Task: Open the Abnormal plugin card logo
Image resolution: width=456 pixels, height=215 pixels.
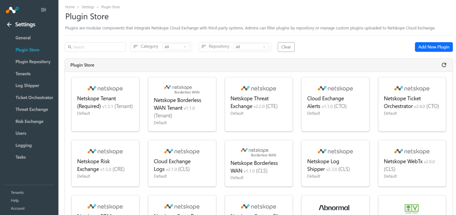Action: pyautogui.click(x=334, y=208)
